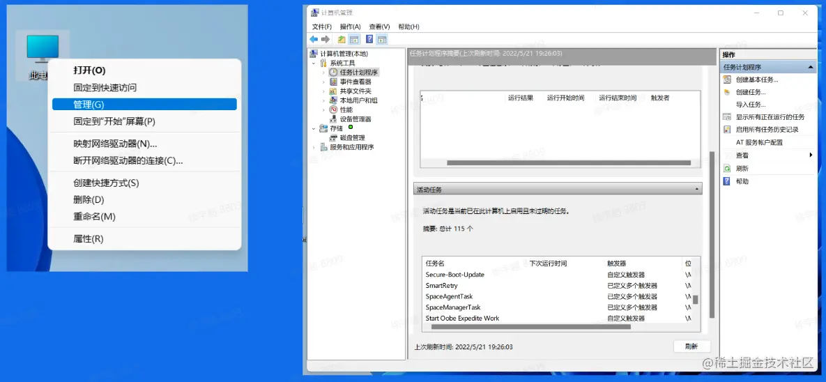This screenshot has height=382, width=826.
Task: Collapse the 活动任务 section arrow
Action: [x=697, y=189]
